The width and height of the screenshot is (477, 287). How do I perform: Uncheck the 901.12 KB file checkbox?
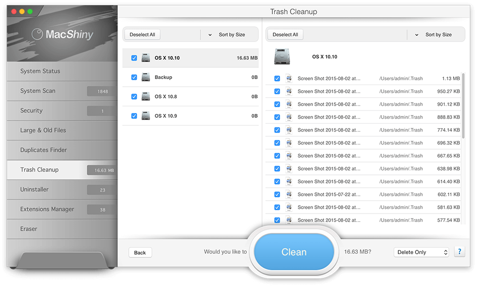point(277,104)
